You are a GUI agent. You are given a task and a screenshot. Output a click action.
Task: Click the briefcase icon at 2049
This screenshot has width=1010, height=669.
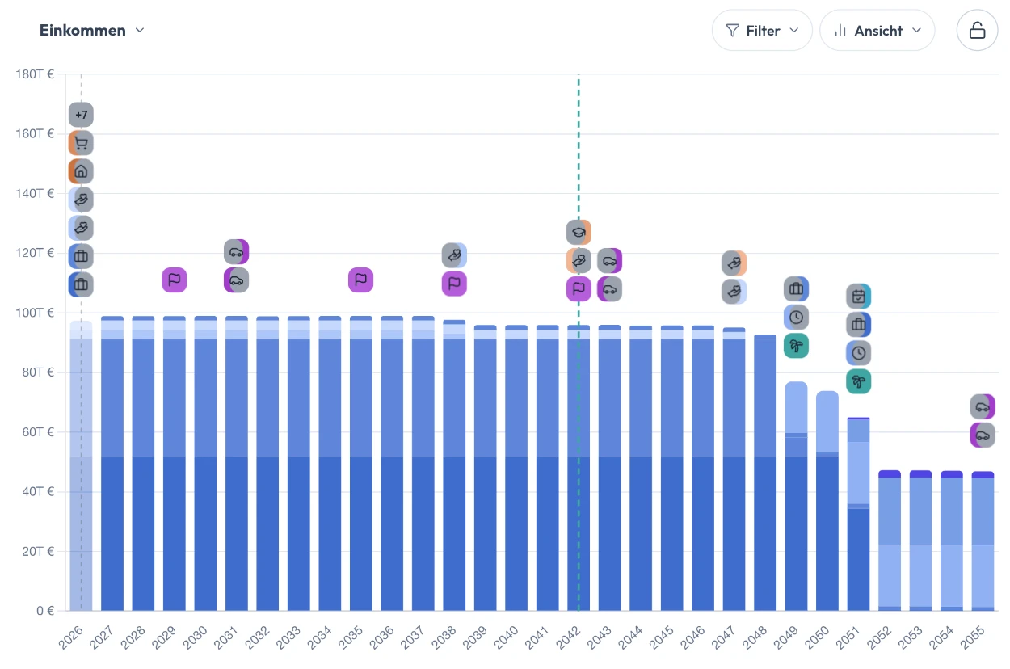click(x=797, y=288)
